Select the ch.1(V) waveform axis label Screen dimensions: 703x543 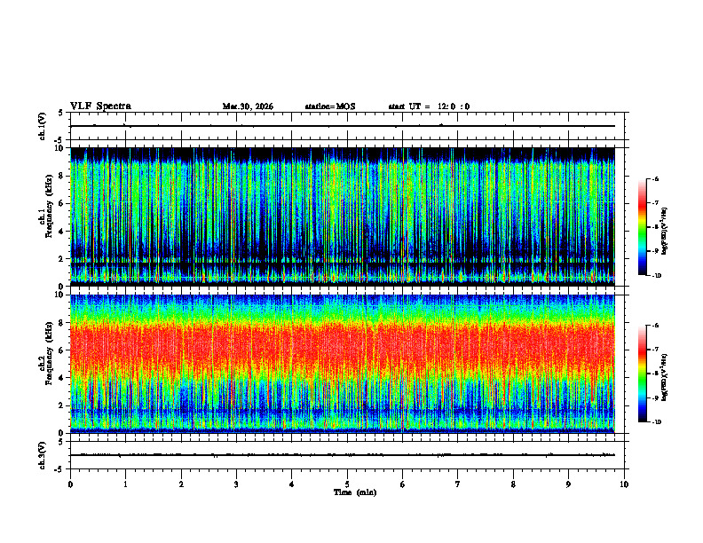tap(43, 126)
